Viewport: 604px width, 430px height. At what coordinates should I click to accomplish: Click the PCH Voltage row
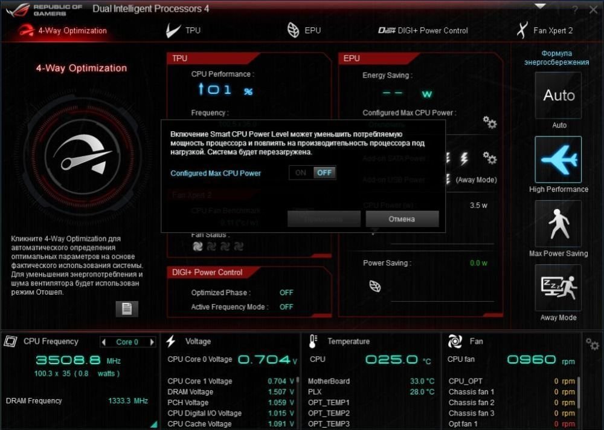231,403
